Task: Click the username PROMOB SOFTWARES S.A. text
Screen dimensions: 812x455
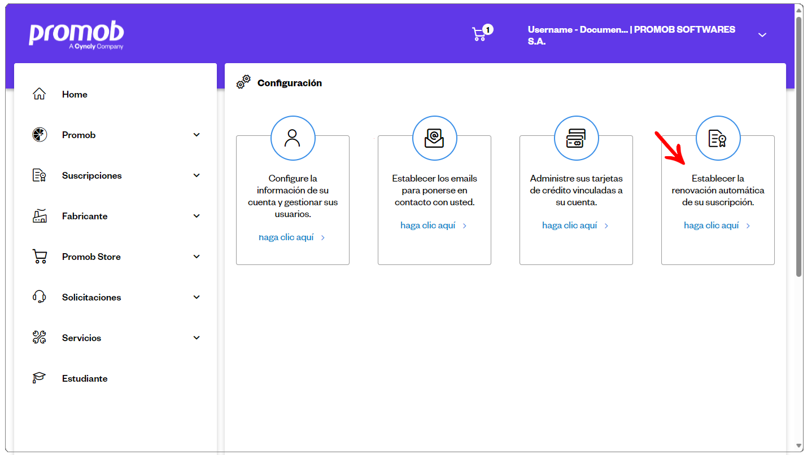Action: point(631,35)
